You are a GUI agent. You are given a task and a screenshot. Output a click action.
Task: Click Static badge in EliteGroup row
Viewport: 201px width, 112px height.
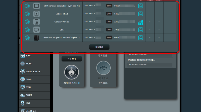[x=109, y=6]
